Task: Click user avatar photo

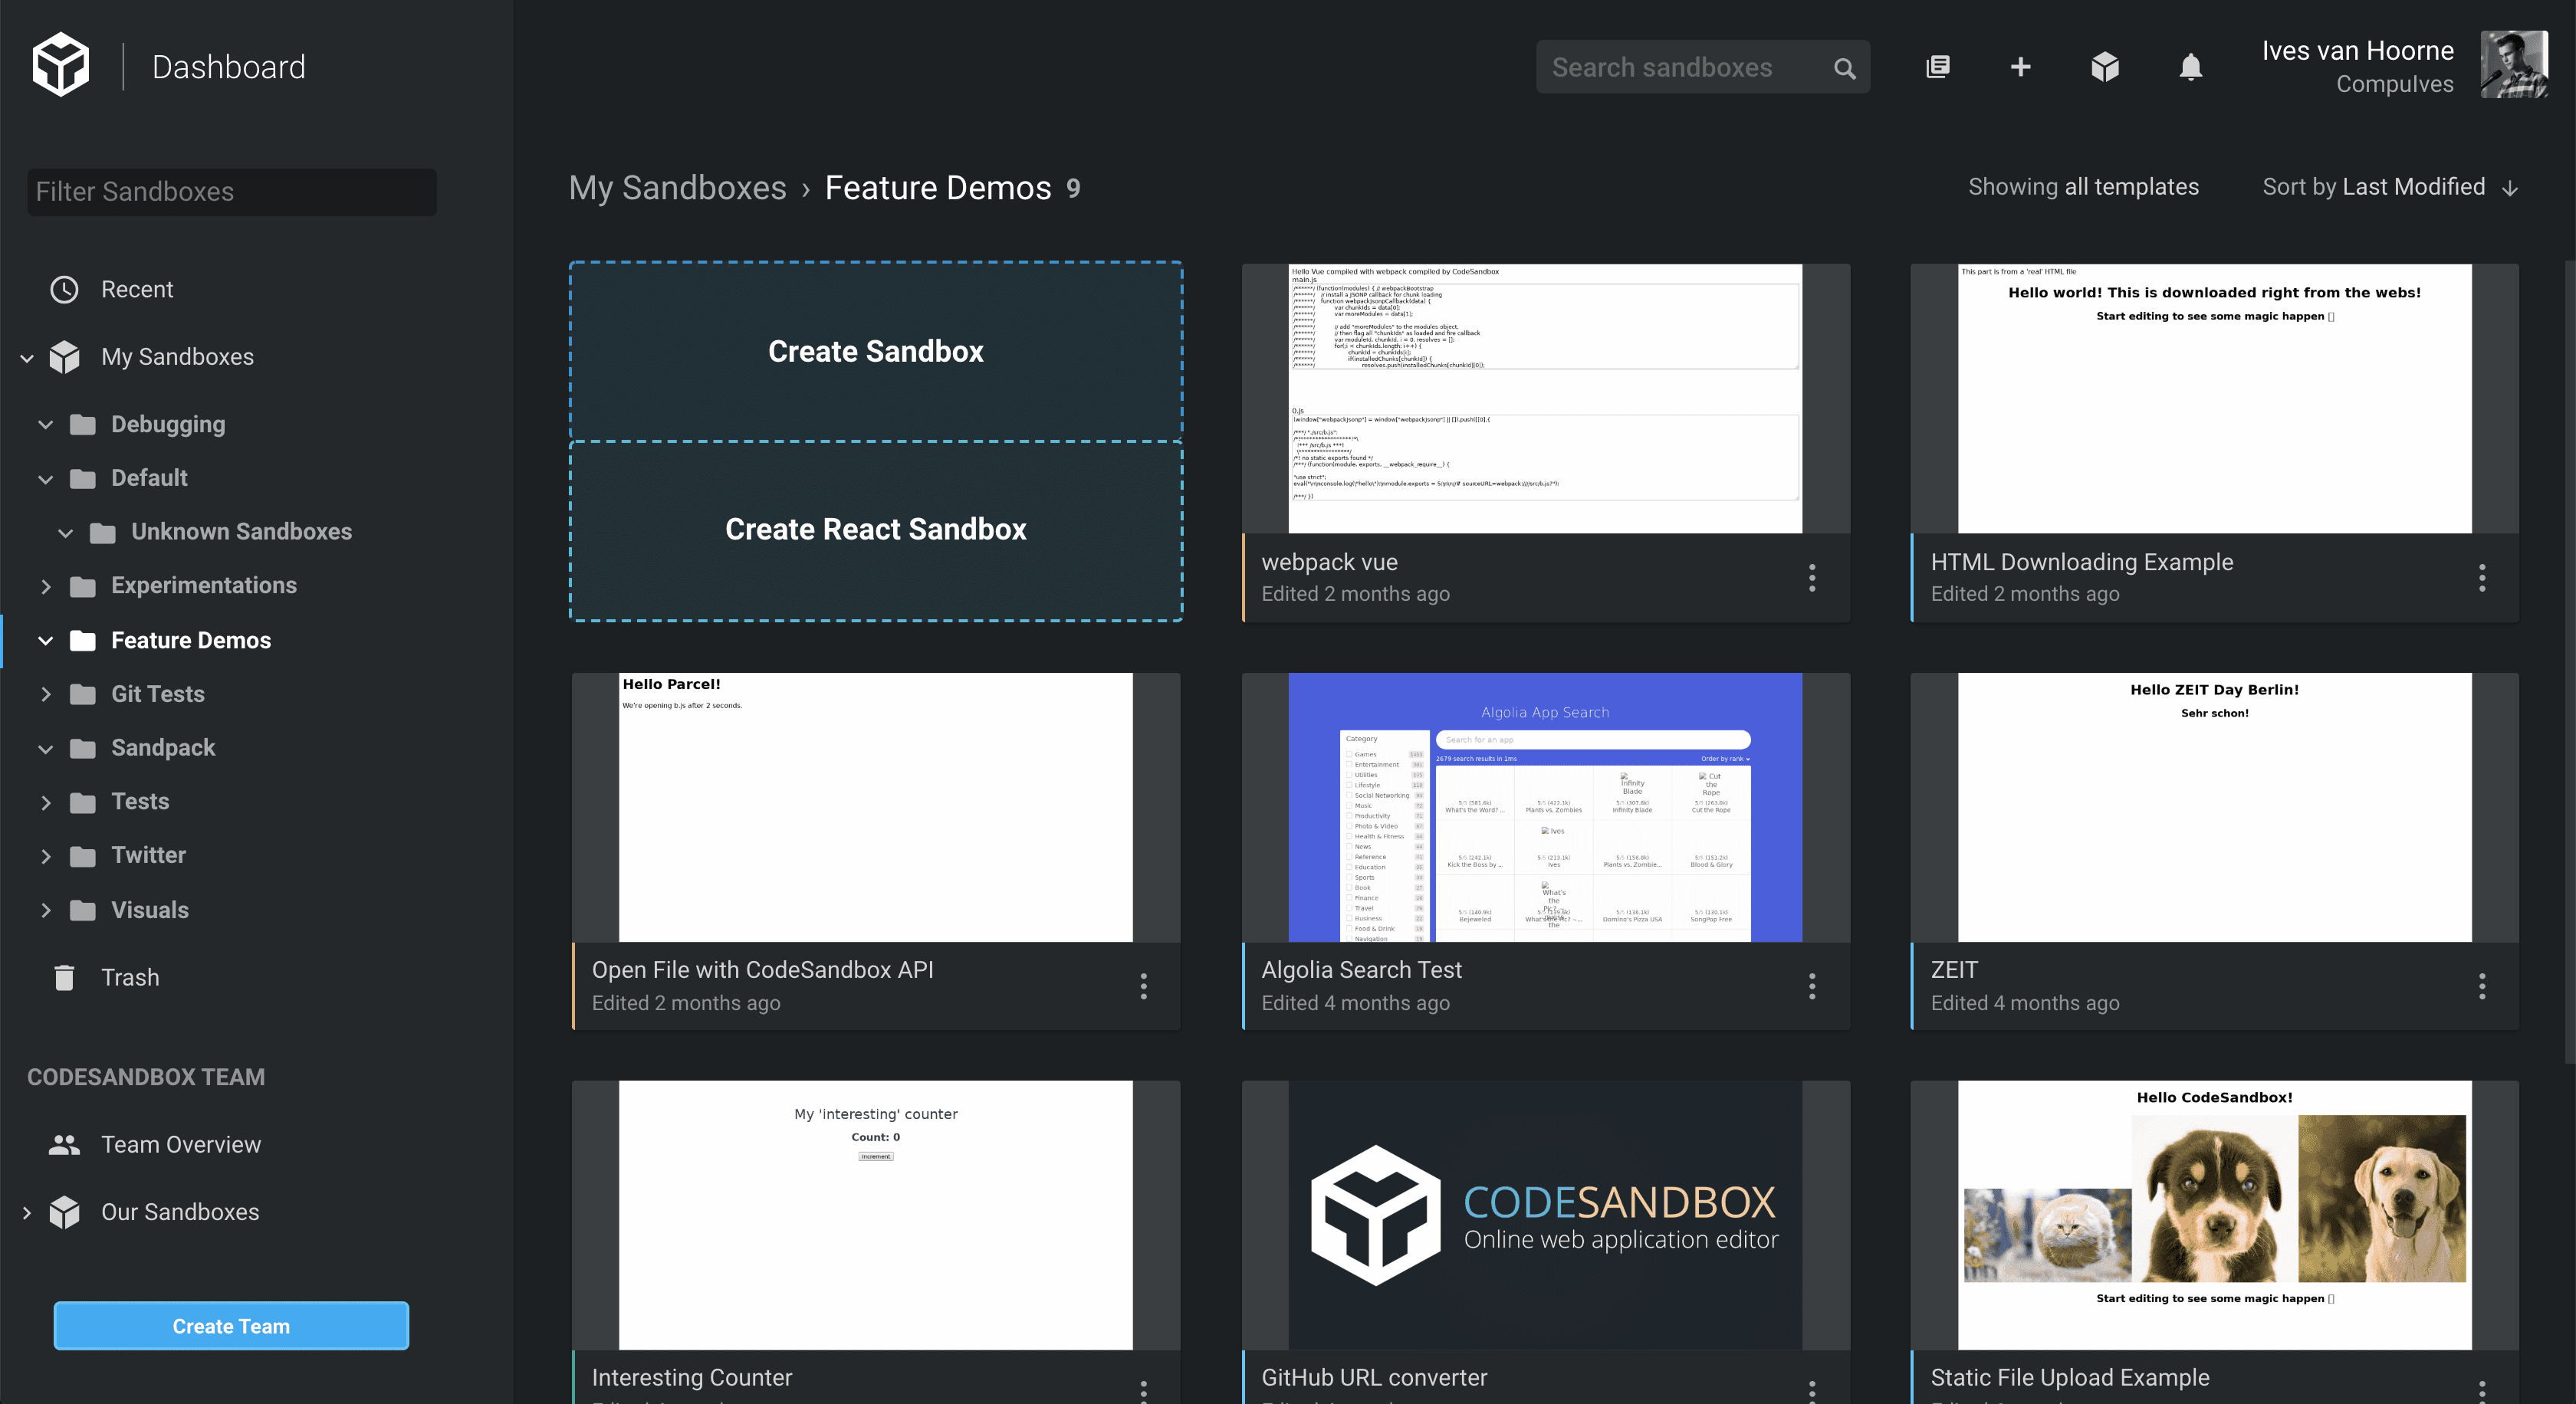Action: [x=2513, y=65]
